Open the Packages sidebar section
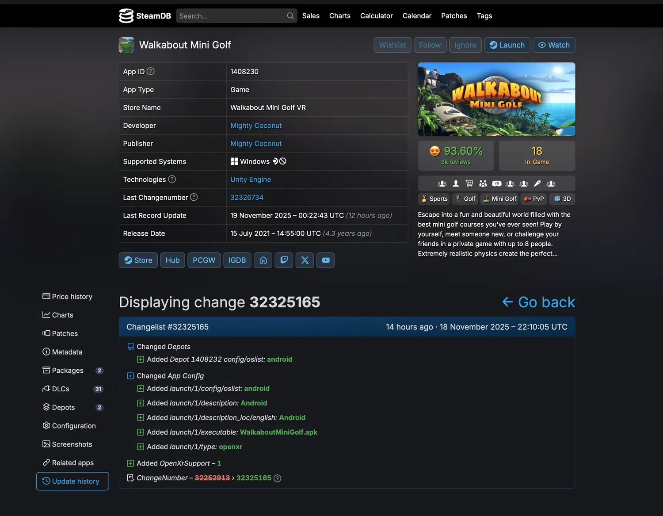 click(x=72, y=371)
